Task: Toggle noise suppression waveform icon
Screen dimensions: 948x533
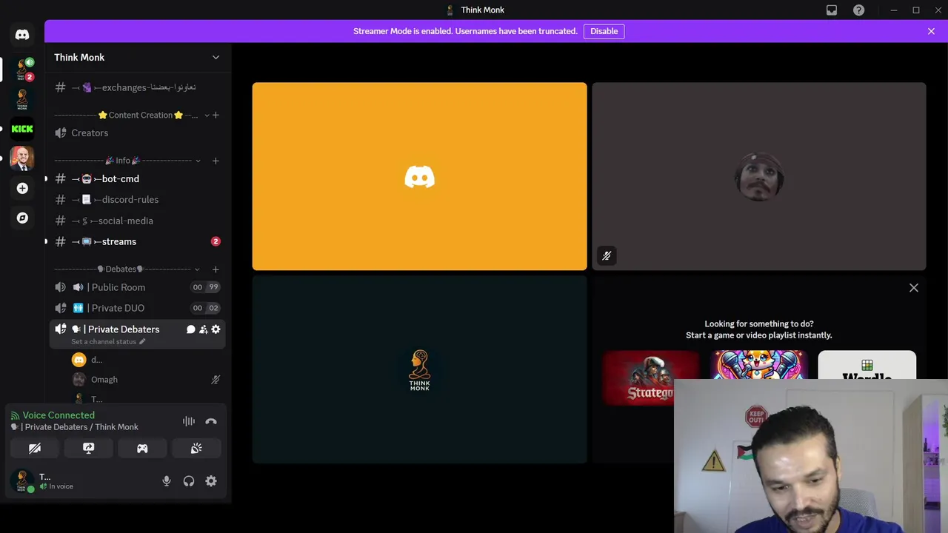Action: pos(189,421)
